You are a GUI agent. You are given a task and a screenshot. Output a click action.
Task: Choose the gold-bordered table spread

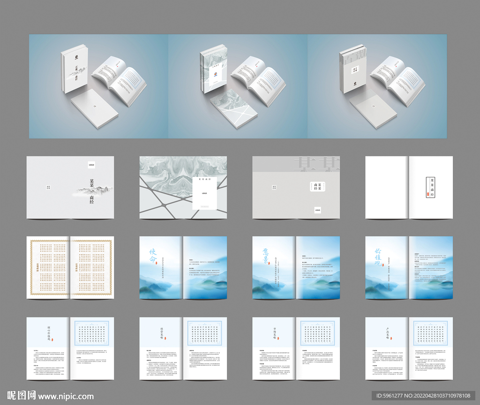pos(70,267)
